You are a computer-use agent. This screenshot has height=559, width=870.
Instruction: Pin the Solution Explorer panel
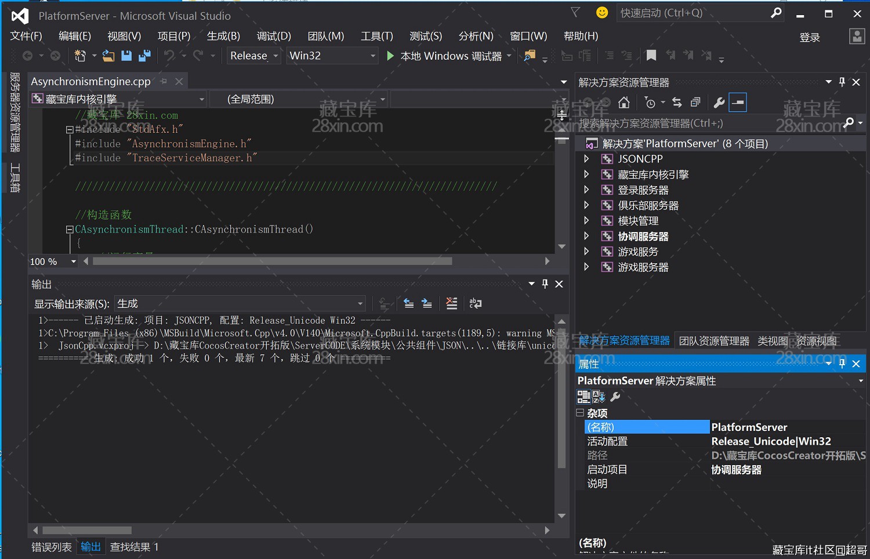point(842,82)
